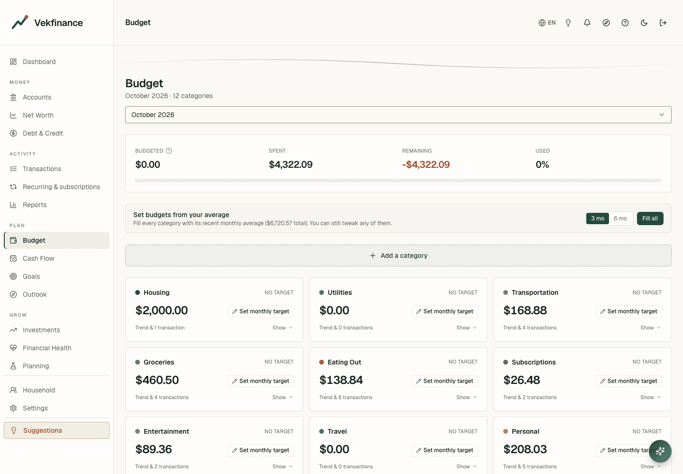The height and width of the screenshot is (474, 683).
Task: Expand Show trend for Utilities
Action: pos(467,328)
